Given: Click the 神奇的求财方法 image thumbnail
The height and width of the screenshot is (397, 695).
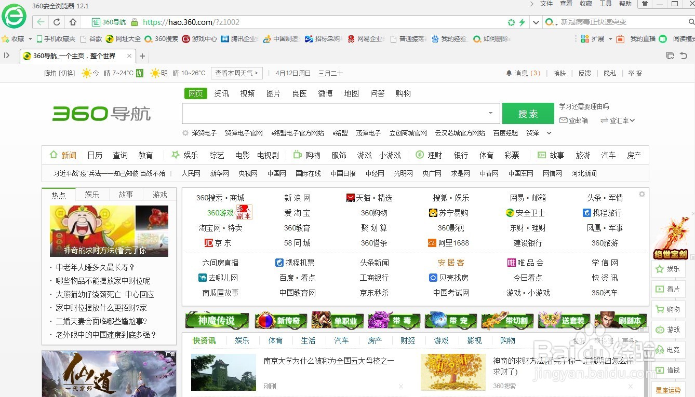Looking at the screenshot, I should tap(109, 231).
